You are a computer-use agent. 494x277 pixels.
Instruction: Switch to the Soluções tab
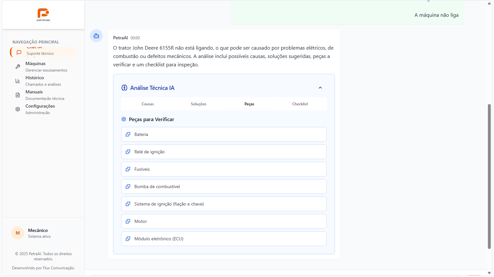click(x=199, y=104)
